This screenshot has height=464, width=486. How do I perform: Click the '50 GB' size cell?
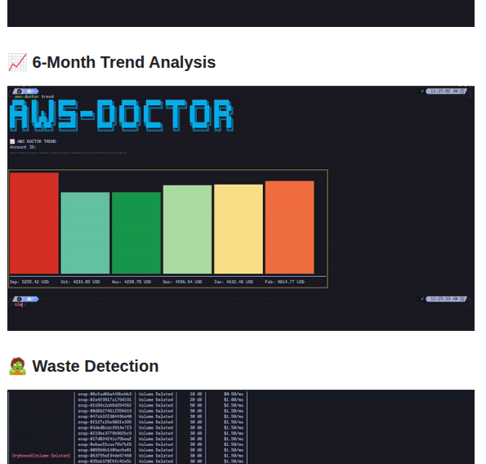coord(196,405)
